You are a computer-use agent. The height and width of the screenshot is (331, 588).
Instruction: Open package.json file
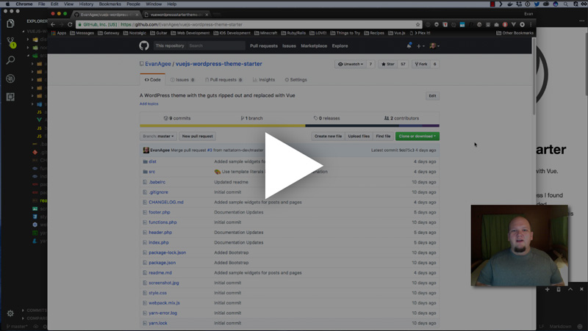(x=162, y=263)
